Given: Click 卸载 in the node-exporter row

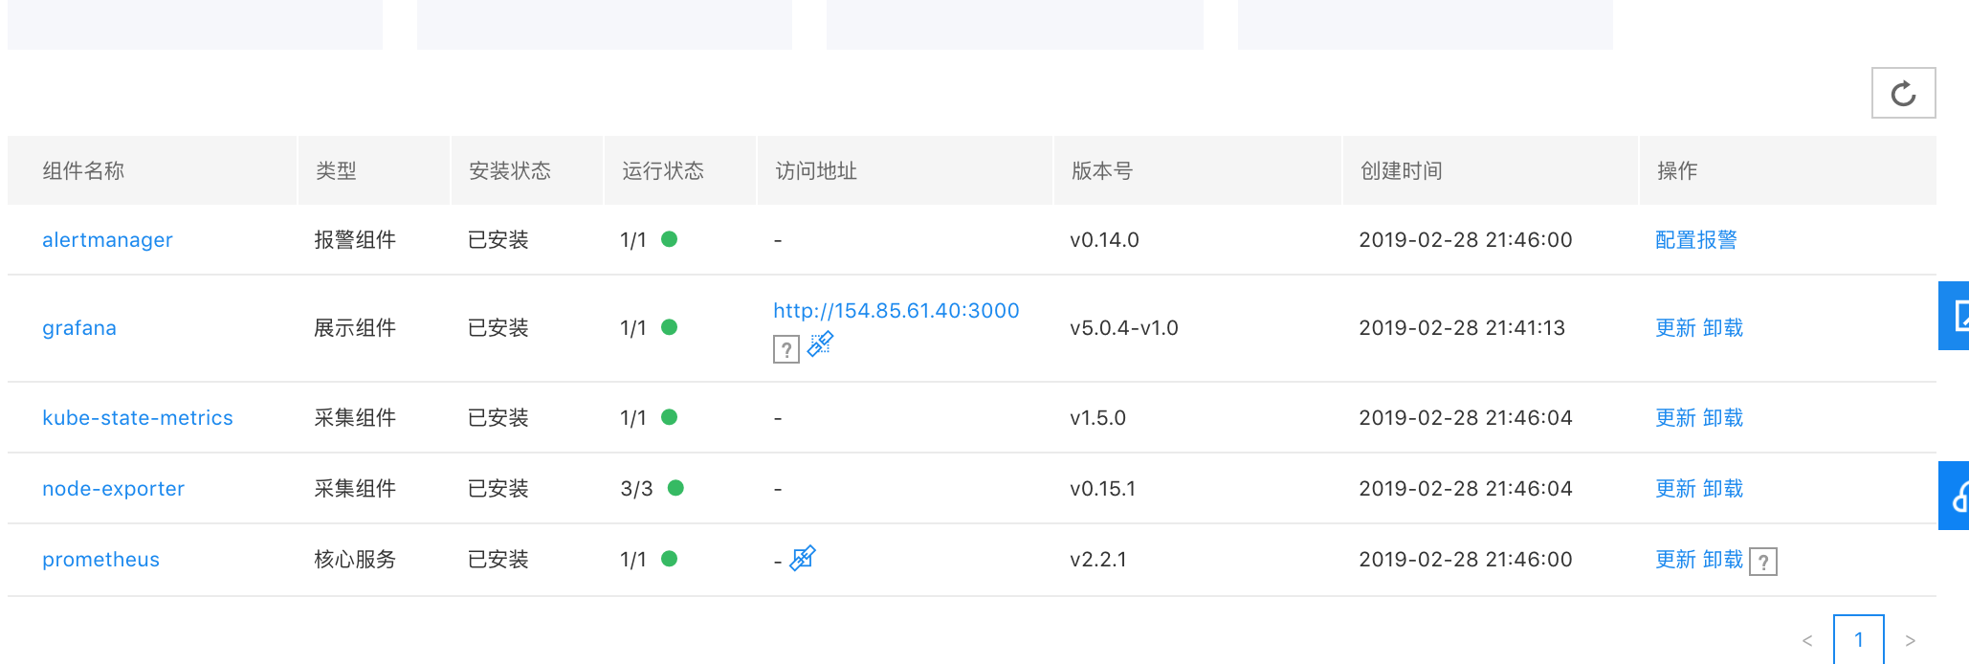Looking at the screenshot, I should (1723, 489).
